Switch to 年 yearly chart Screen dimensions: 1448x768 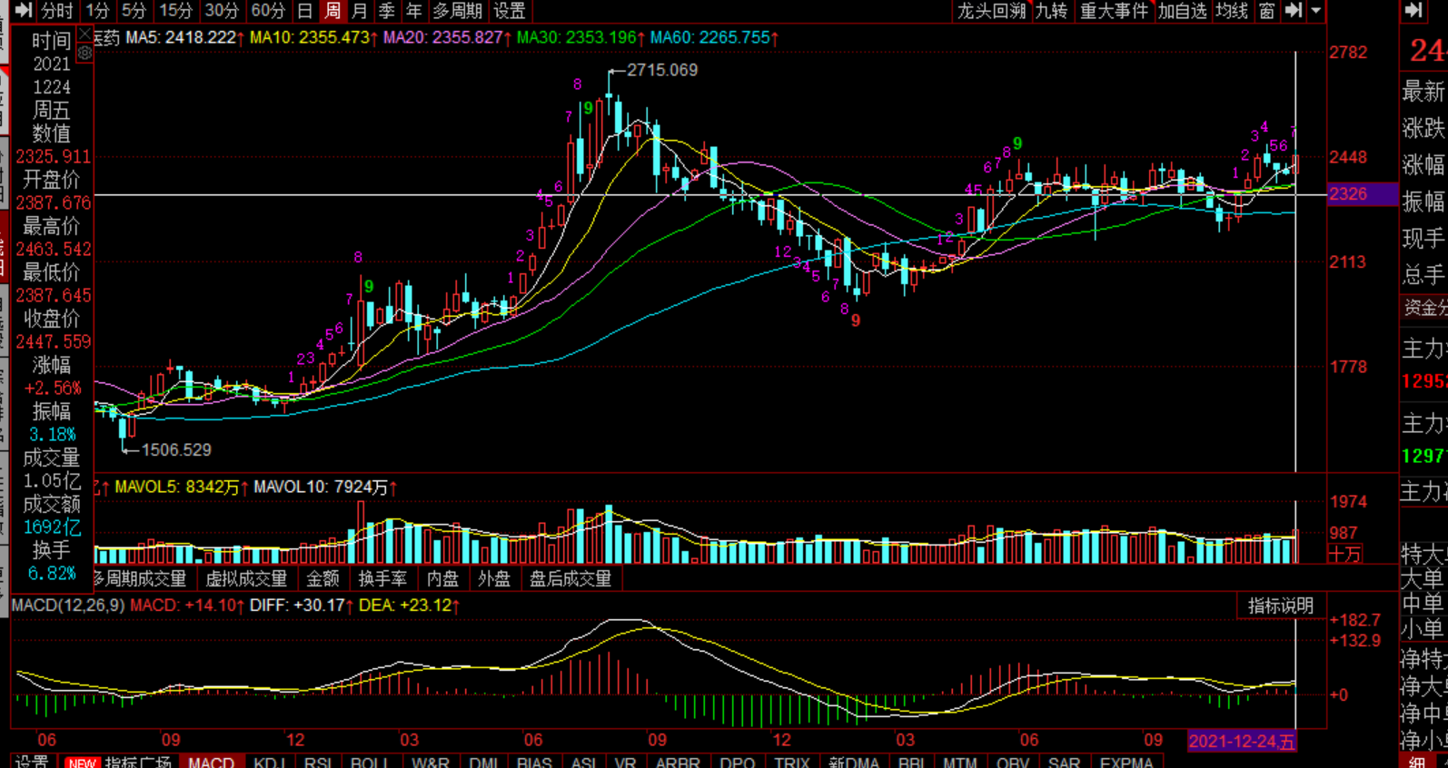pos(414,11)
